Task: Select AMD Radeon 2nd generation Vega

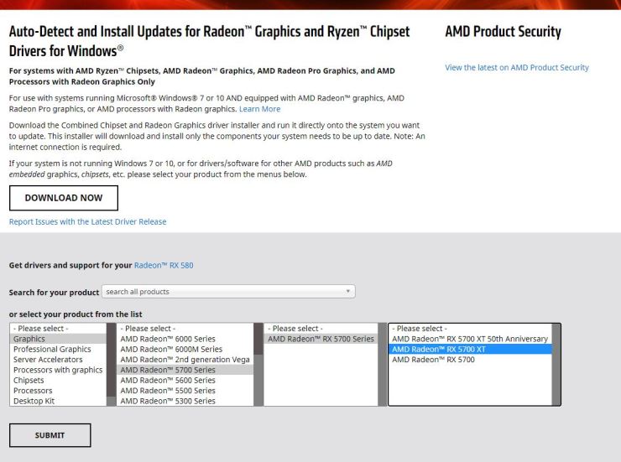Action: click(x=185, y=359)
